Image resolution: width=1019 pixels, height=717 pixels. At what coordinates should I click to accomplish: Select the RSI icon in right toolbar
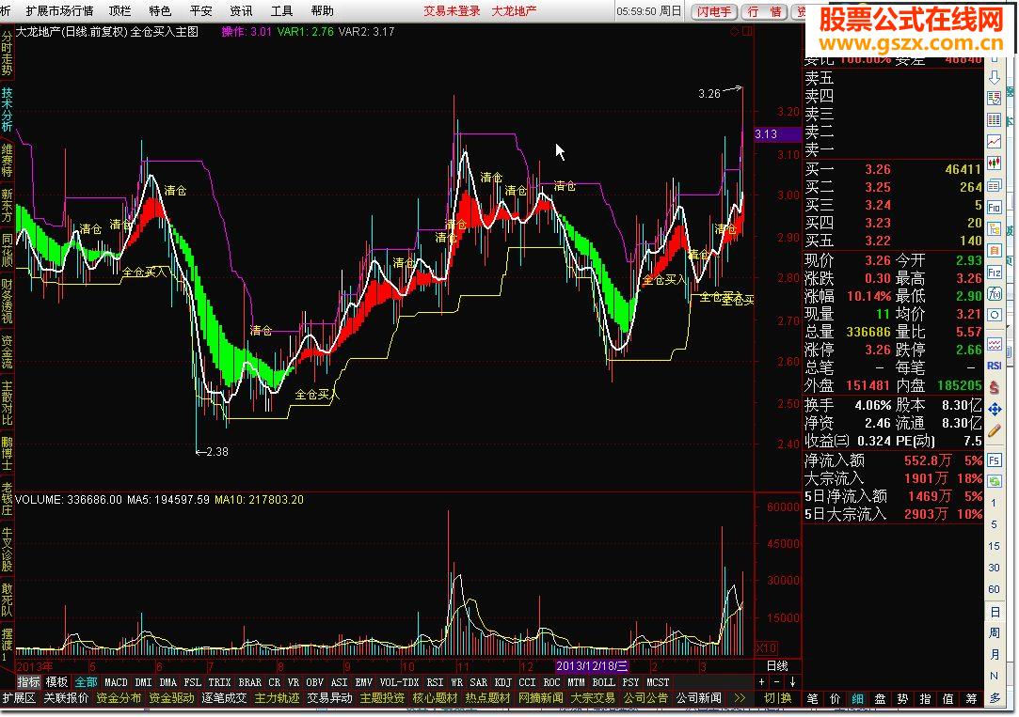pyautogui.click(x=995, y=366)
